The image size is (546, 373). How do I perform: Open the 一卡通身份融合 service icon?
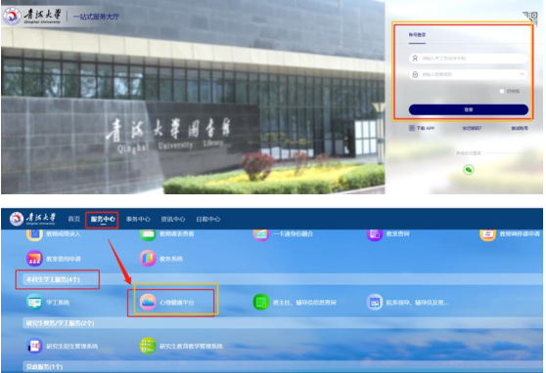[261, 234]
